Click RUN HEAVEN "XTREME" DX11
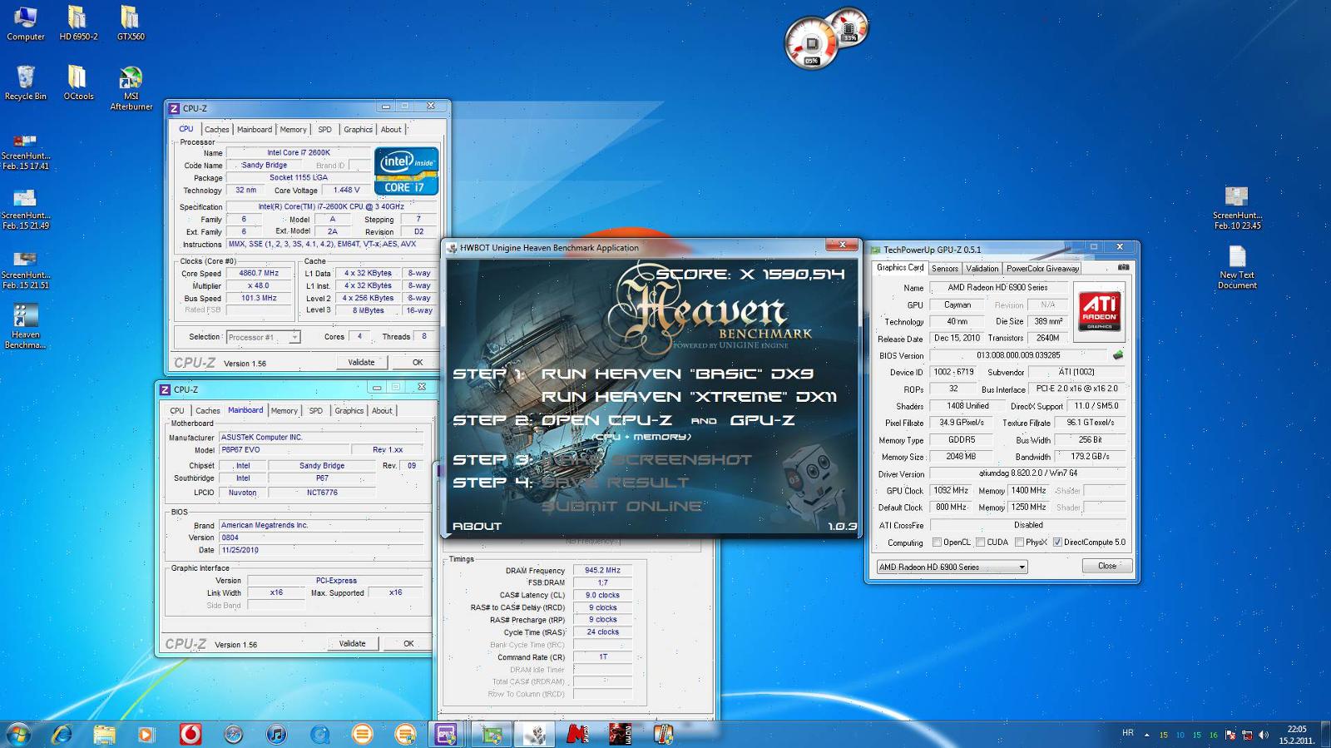The height and width of the screenshot is (748, 1331). pyautogui.click(x=689, y=397)
